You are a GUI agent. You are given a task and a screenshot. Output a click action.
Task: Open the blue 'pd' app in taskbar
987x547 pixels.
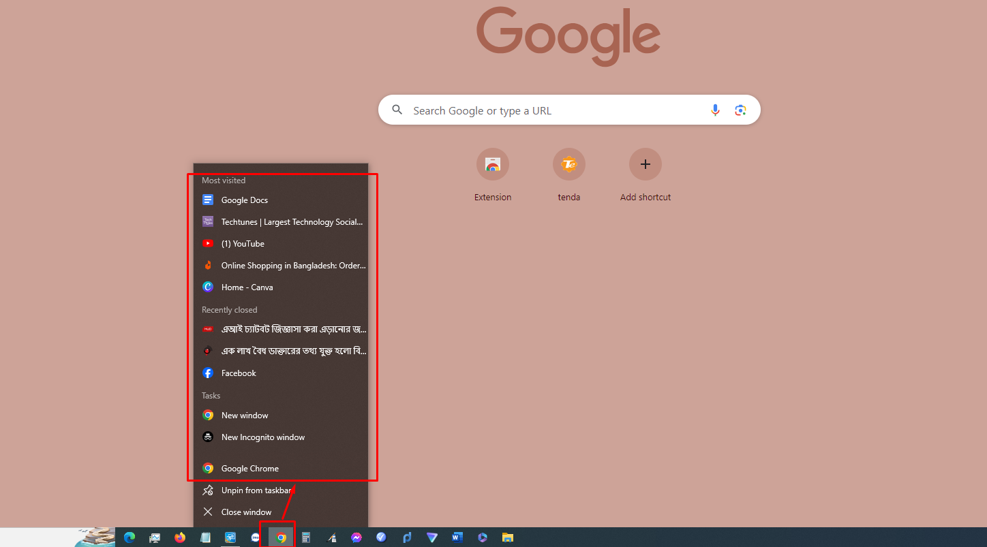pos(407,537)
